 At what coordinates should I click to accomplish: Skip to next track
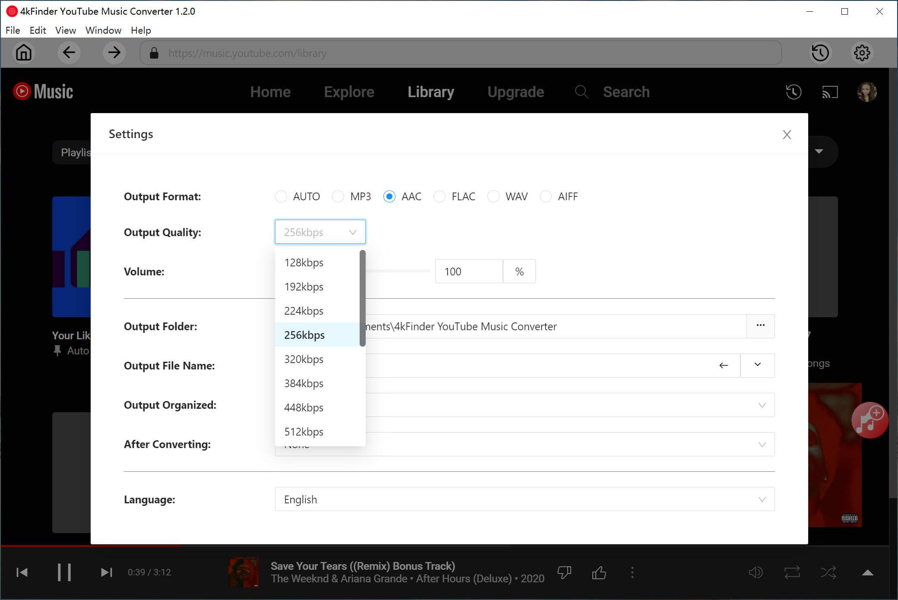106,572
